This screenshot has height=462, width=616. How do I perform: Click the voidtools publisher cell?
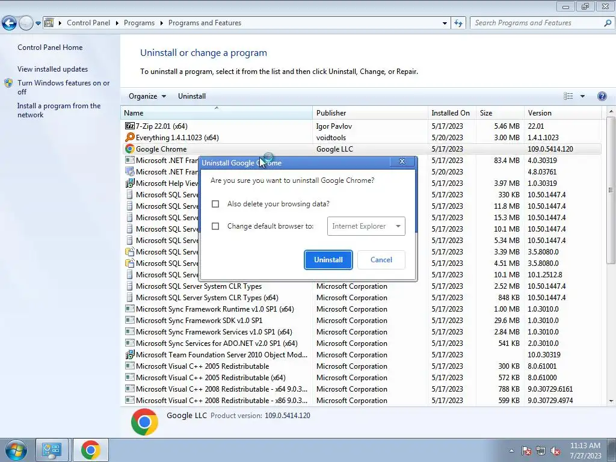click(x=331, y=138)
